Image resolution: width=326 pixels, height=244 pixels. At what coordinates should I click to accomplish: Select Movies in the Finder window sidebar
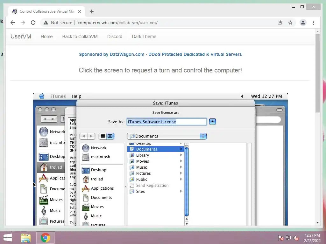coord(52,200)
